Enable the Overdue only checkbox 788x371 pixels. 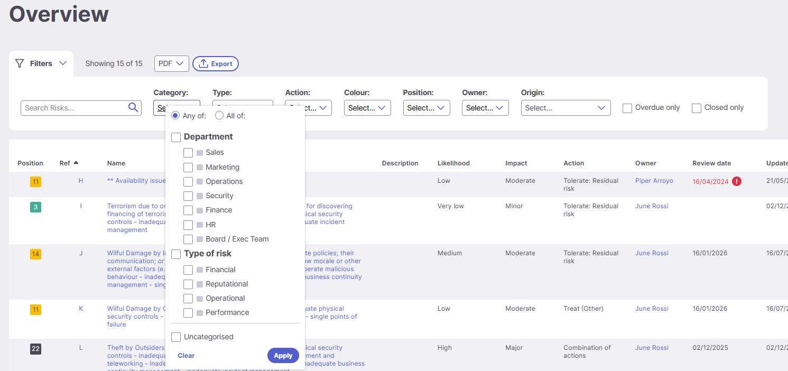point(627,108)
